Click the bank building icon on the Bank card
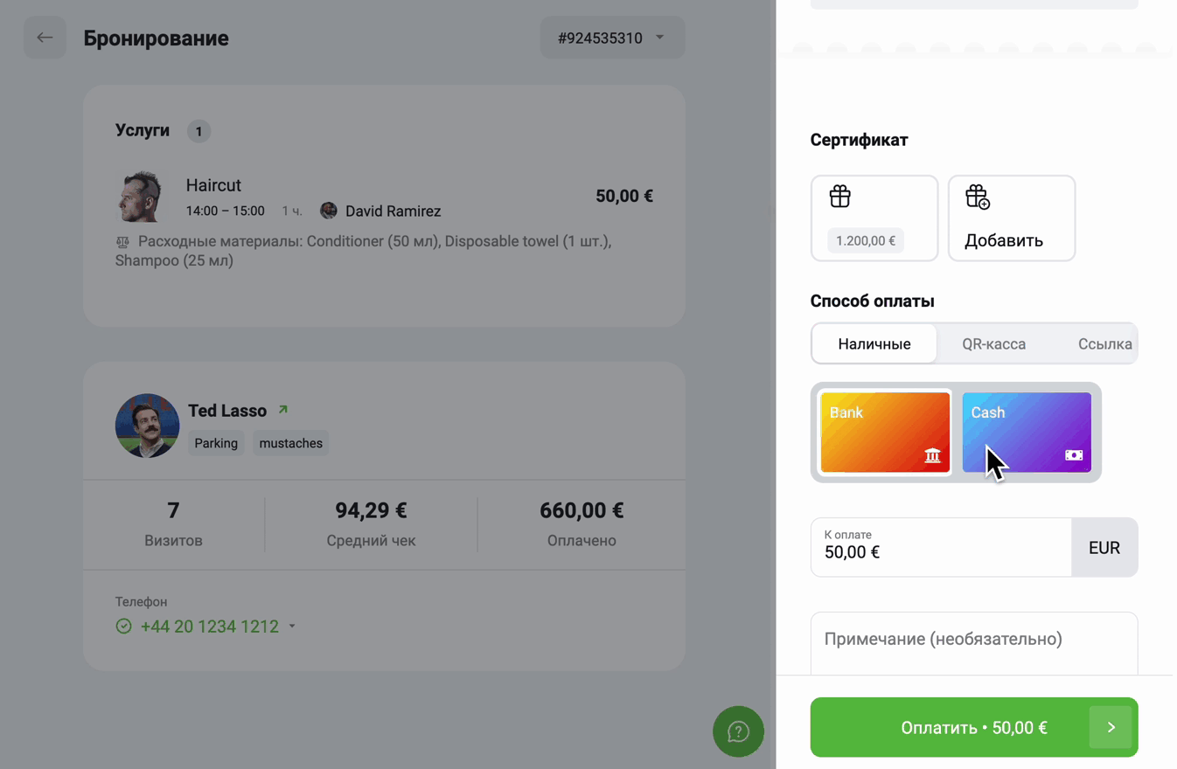The image size is (1177, 769). (x=932, y=454)
